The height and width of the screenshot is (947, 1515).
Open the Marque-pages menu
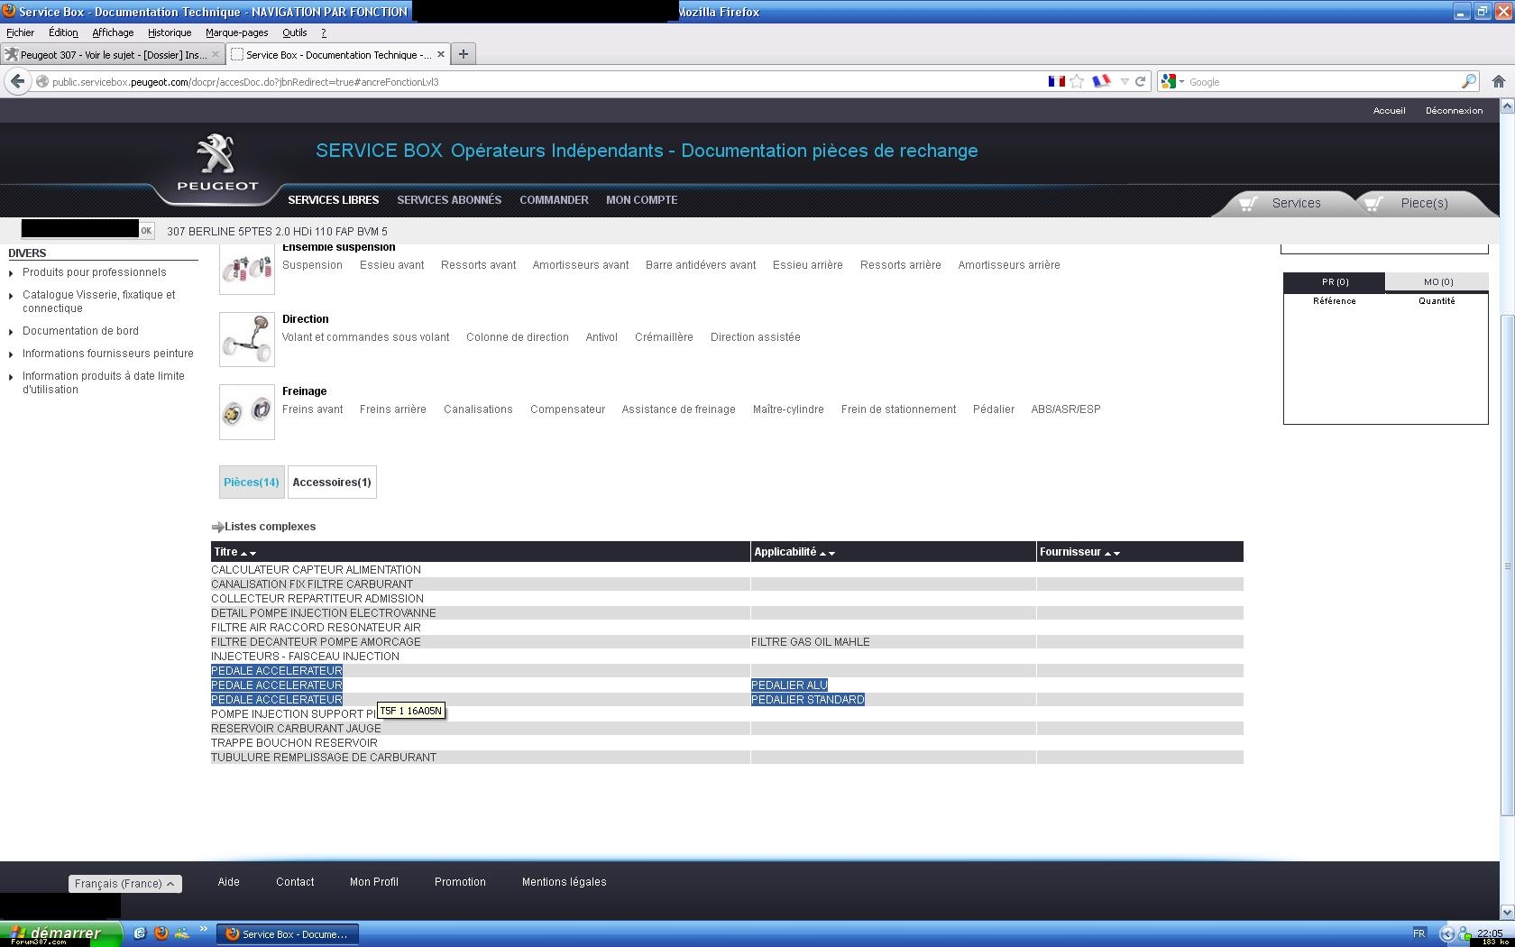(x=236, y=32)
